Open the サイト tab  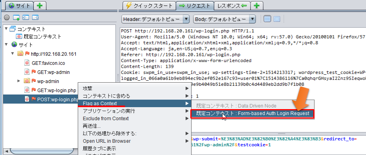(20, 6)
